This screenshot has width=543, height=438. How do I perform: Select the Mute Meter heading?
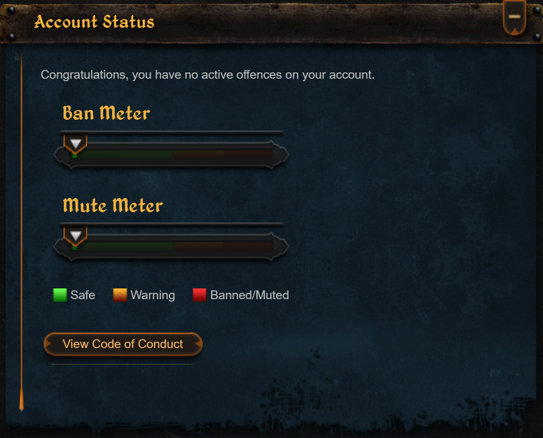point(113,205)
